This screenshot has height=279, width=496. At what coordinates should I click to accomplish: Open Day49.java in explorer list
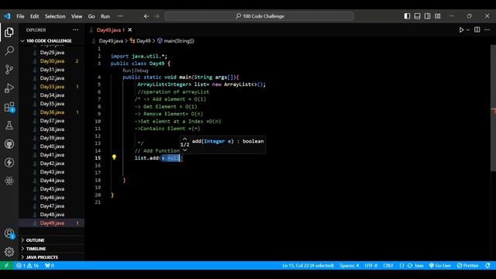click(x=52, y=223)
